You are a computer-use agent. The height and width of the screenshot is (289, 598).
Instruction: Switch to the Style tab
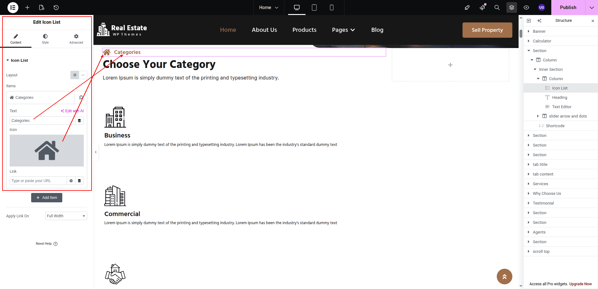tap(45, 39)
